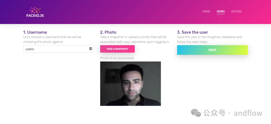
Task: Open the DEMO nav item
Action: pos(221,11)
